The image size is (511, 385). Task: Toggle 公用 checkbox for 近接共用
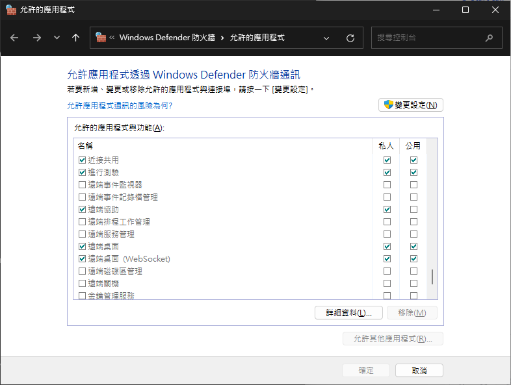[x=414, y=160]
